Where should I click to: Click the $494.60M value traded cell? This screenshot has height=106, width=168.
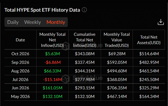pyautogui.click(x=117, y=71)
